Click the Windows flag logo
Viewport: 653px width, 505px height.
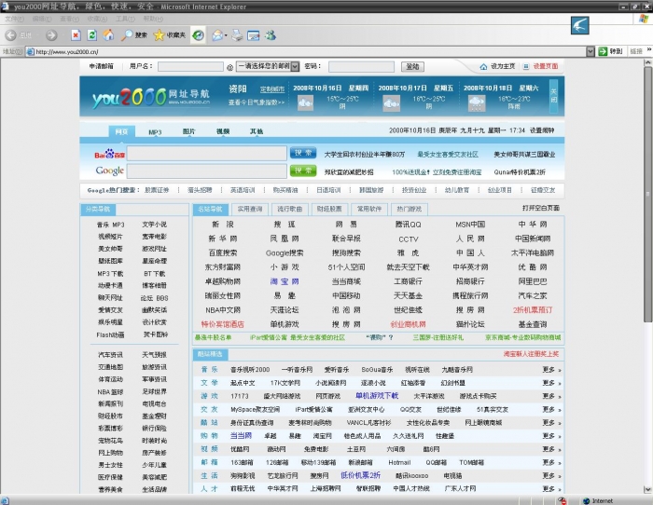644,19
